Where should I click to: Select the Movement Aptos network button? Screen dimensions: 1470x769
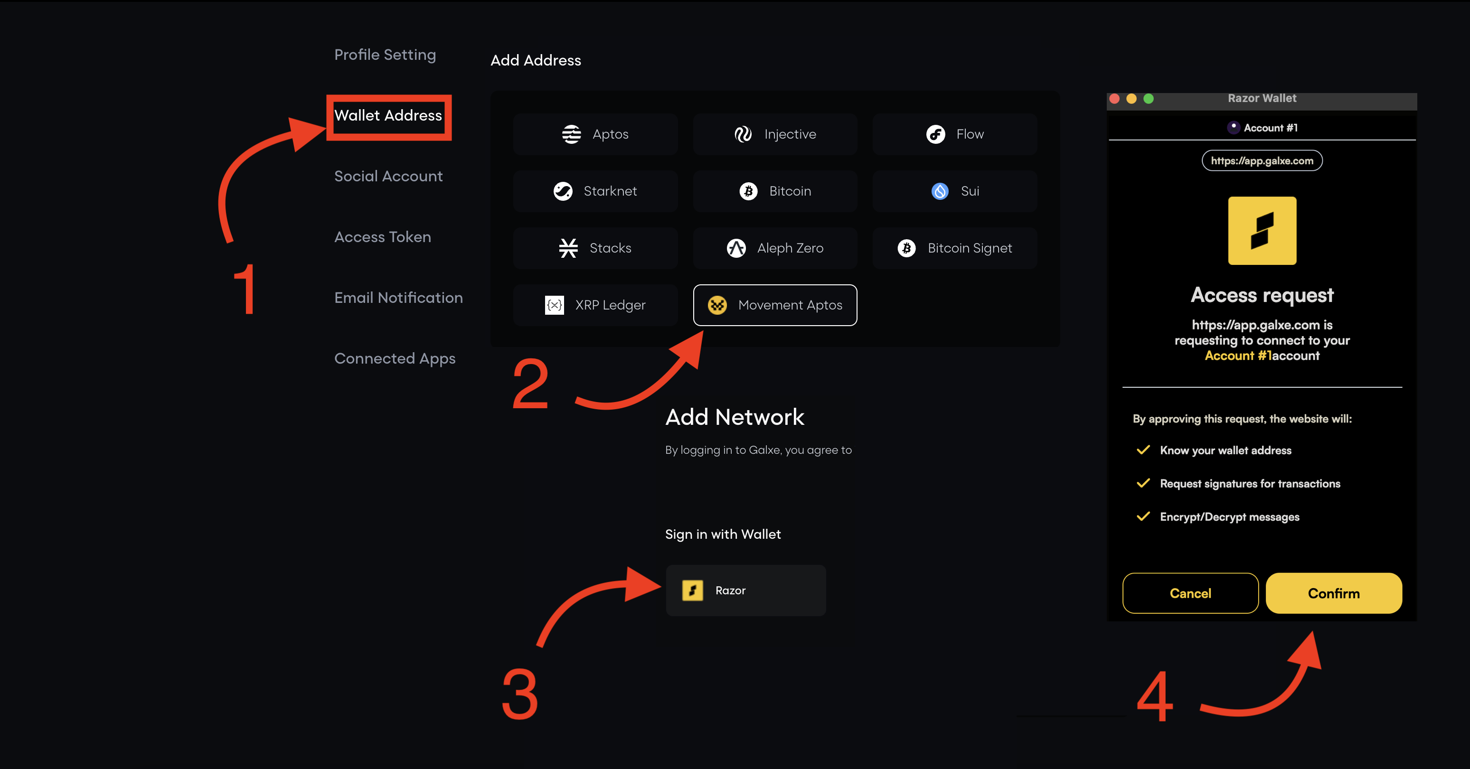coord(775,305)
